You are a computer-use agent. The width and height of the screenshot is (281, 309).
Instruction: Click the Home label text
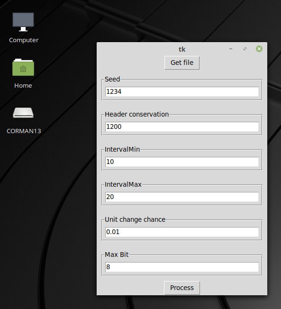(23, 85)
